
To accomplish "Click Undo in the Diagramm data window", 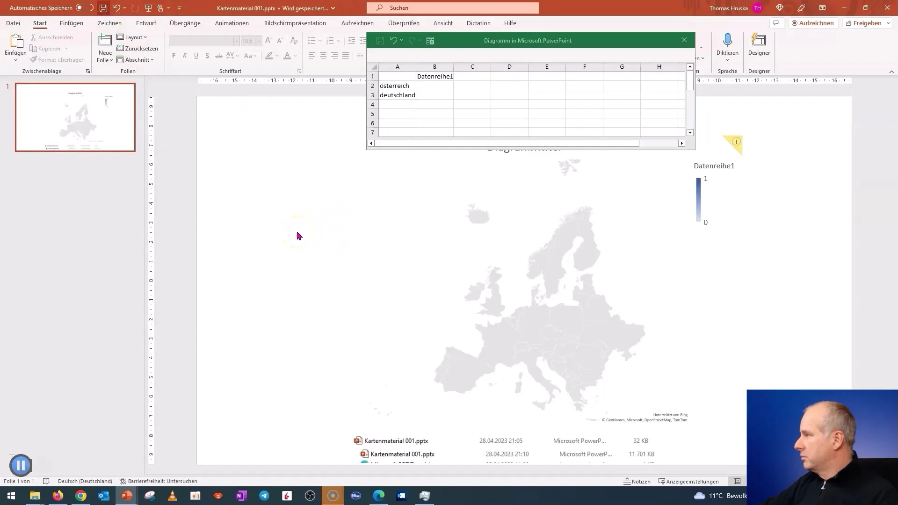I will coord(393,41).
